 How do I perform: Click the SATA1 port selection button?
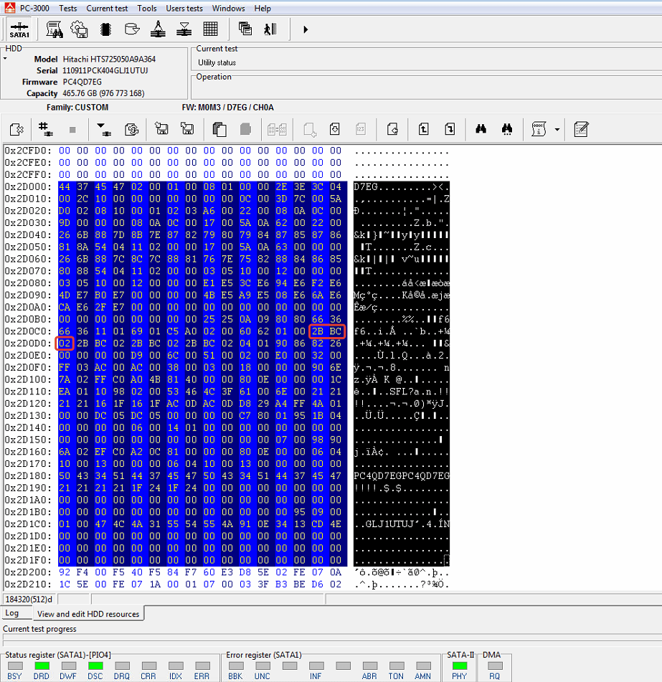[19, 29]
